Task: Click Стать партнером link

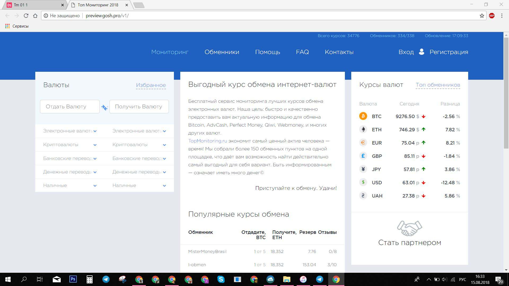Action: tap(410, 242)
